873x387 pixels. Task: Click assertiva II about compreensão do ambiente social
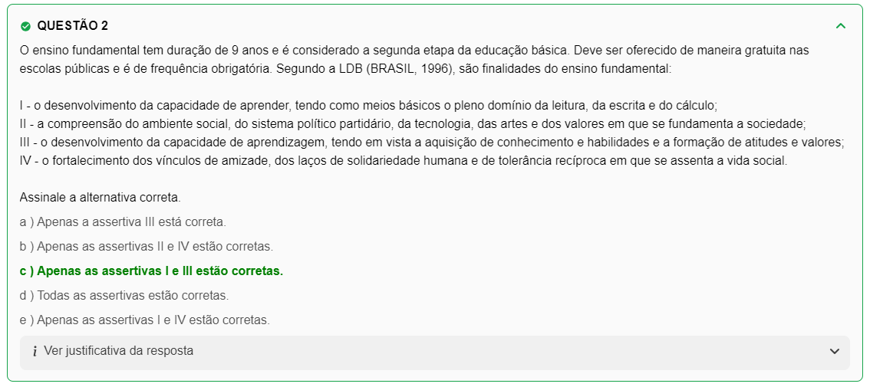click(413, 123)
